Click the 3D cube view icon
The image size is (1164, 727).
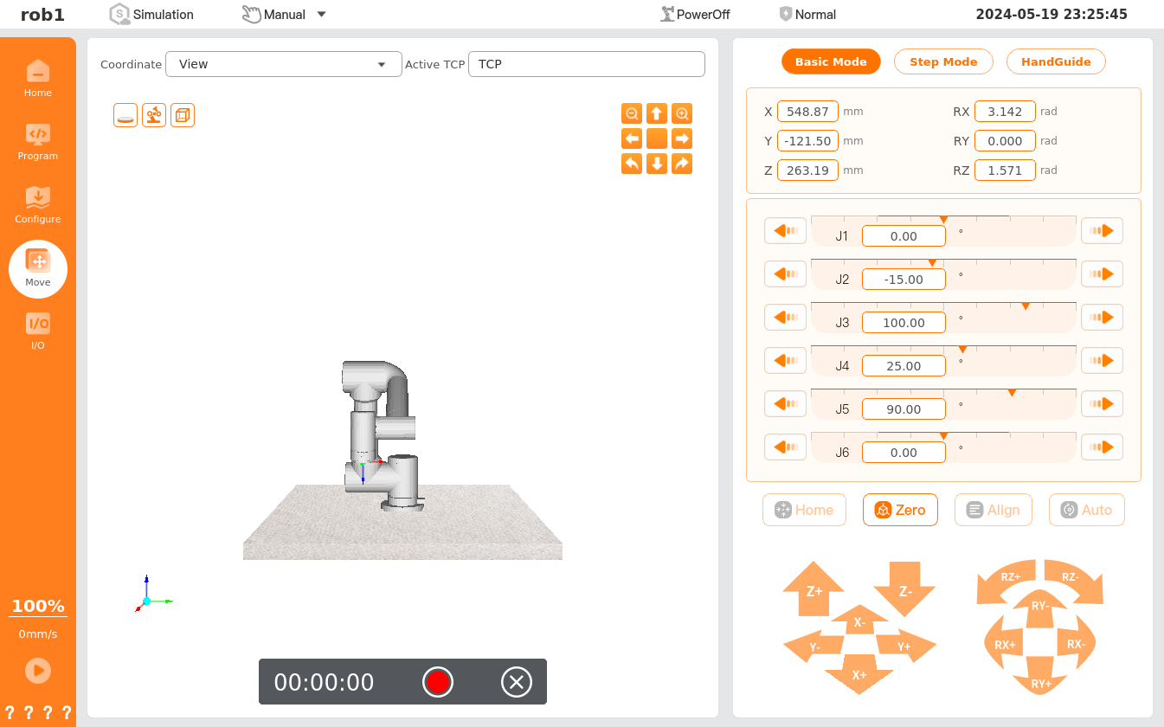[183, 115]
